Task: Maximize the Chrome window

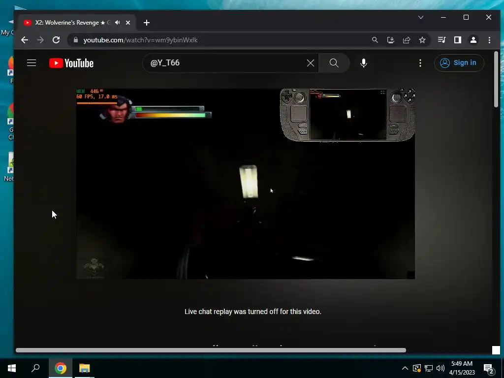Action: [x=466, y=17]
